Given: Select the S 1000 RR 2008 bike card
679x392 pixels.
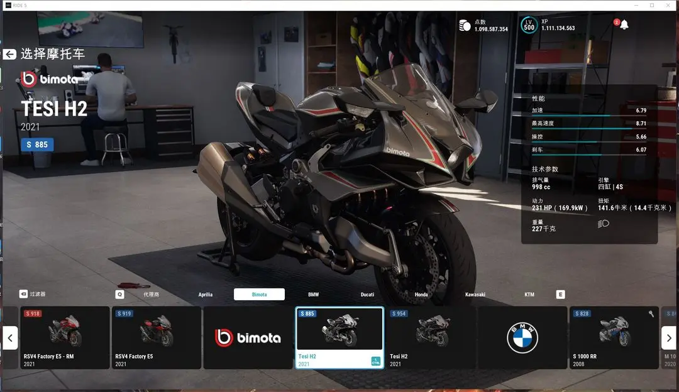Looking at the screenshot, I should coord(614,338).
